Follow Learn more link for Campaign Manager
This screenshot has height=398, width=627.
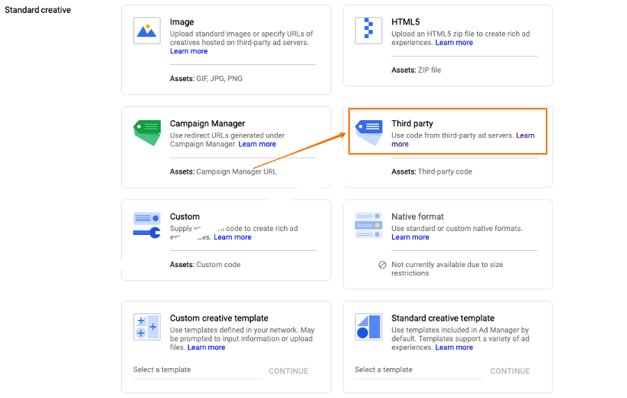257,144
